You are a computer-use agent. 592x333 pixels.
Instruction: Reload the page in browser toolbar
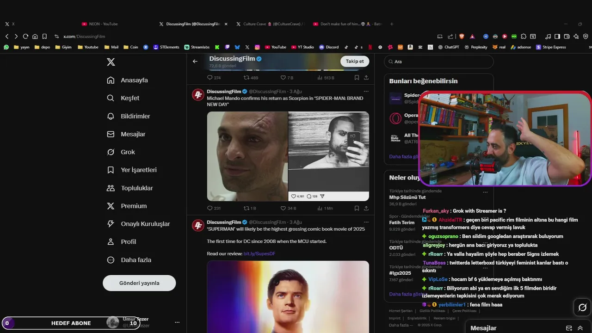(25, 36)
